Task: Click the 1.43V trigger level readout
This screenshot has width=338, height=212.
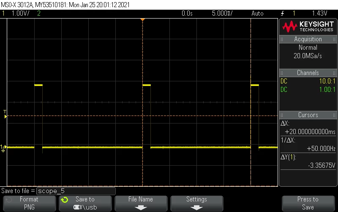Action: pos(320,13)
